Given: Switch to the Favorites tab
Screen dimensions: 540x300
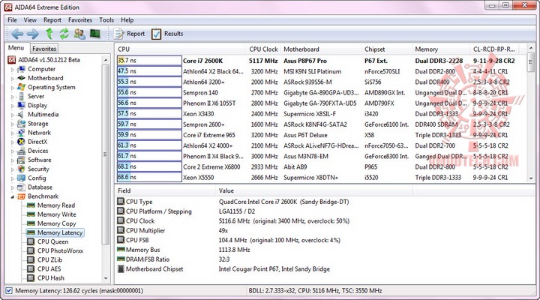Looking at the screenshot, I should pos(44,49).
